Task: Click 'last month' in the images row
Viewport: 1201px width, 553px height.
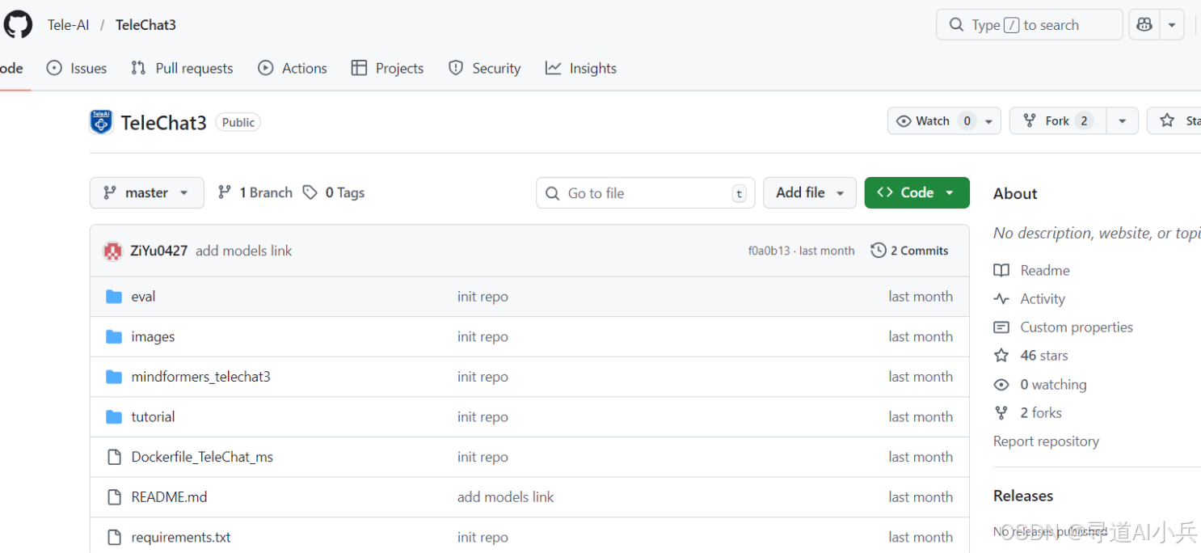Action: tap(921, 336)
